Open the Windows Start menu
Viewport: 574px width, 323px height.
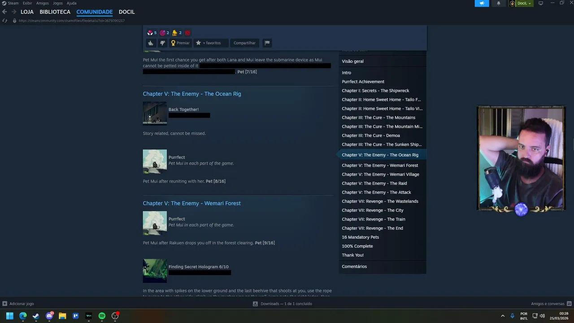(9, 316)
